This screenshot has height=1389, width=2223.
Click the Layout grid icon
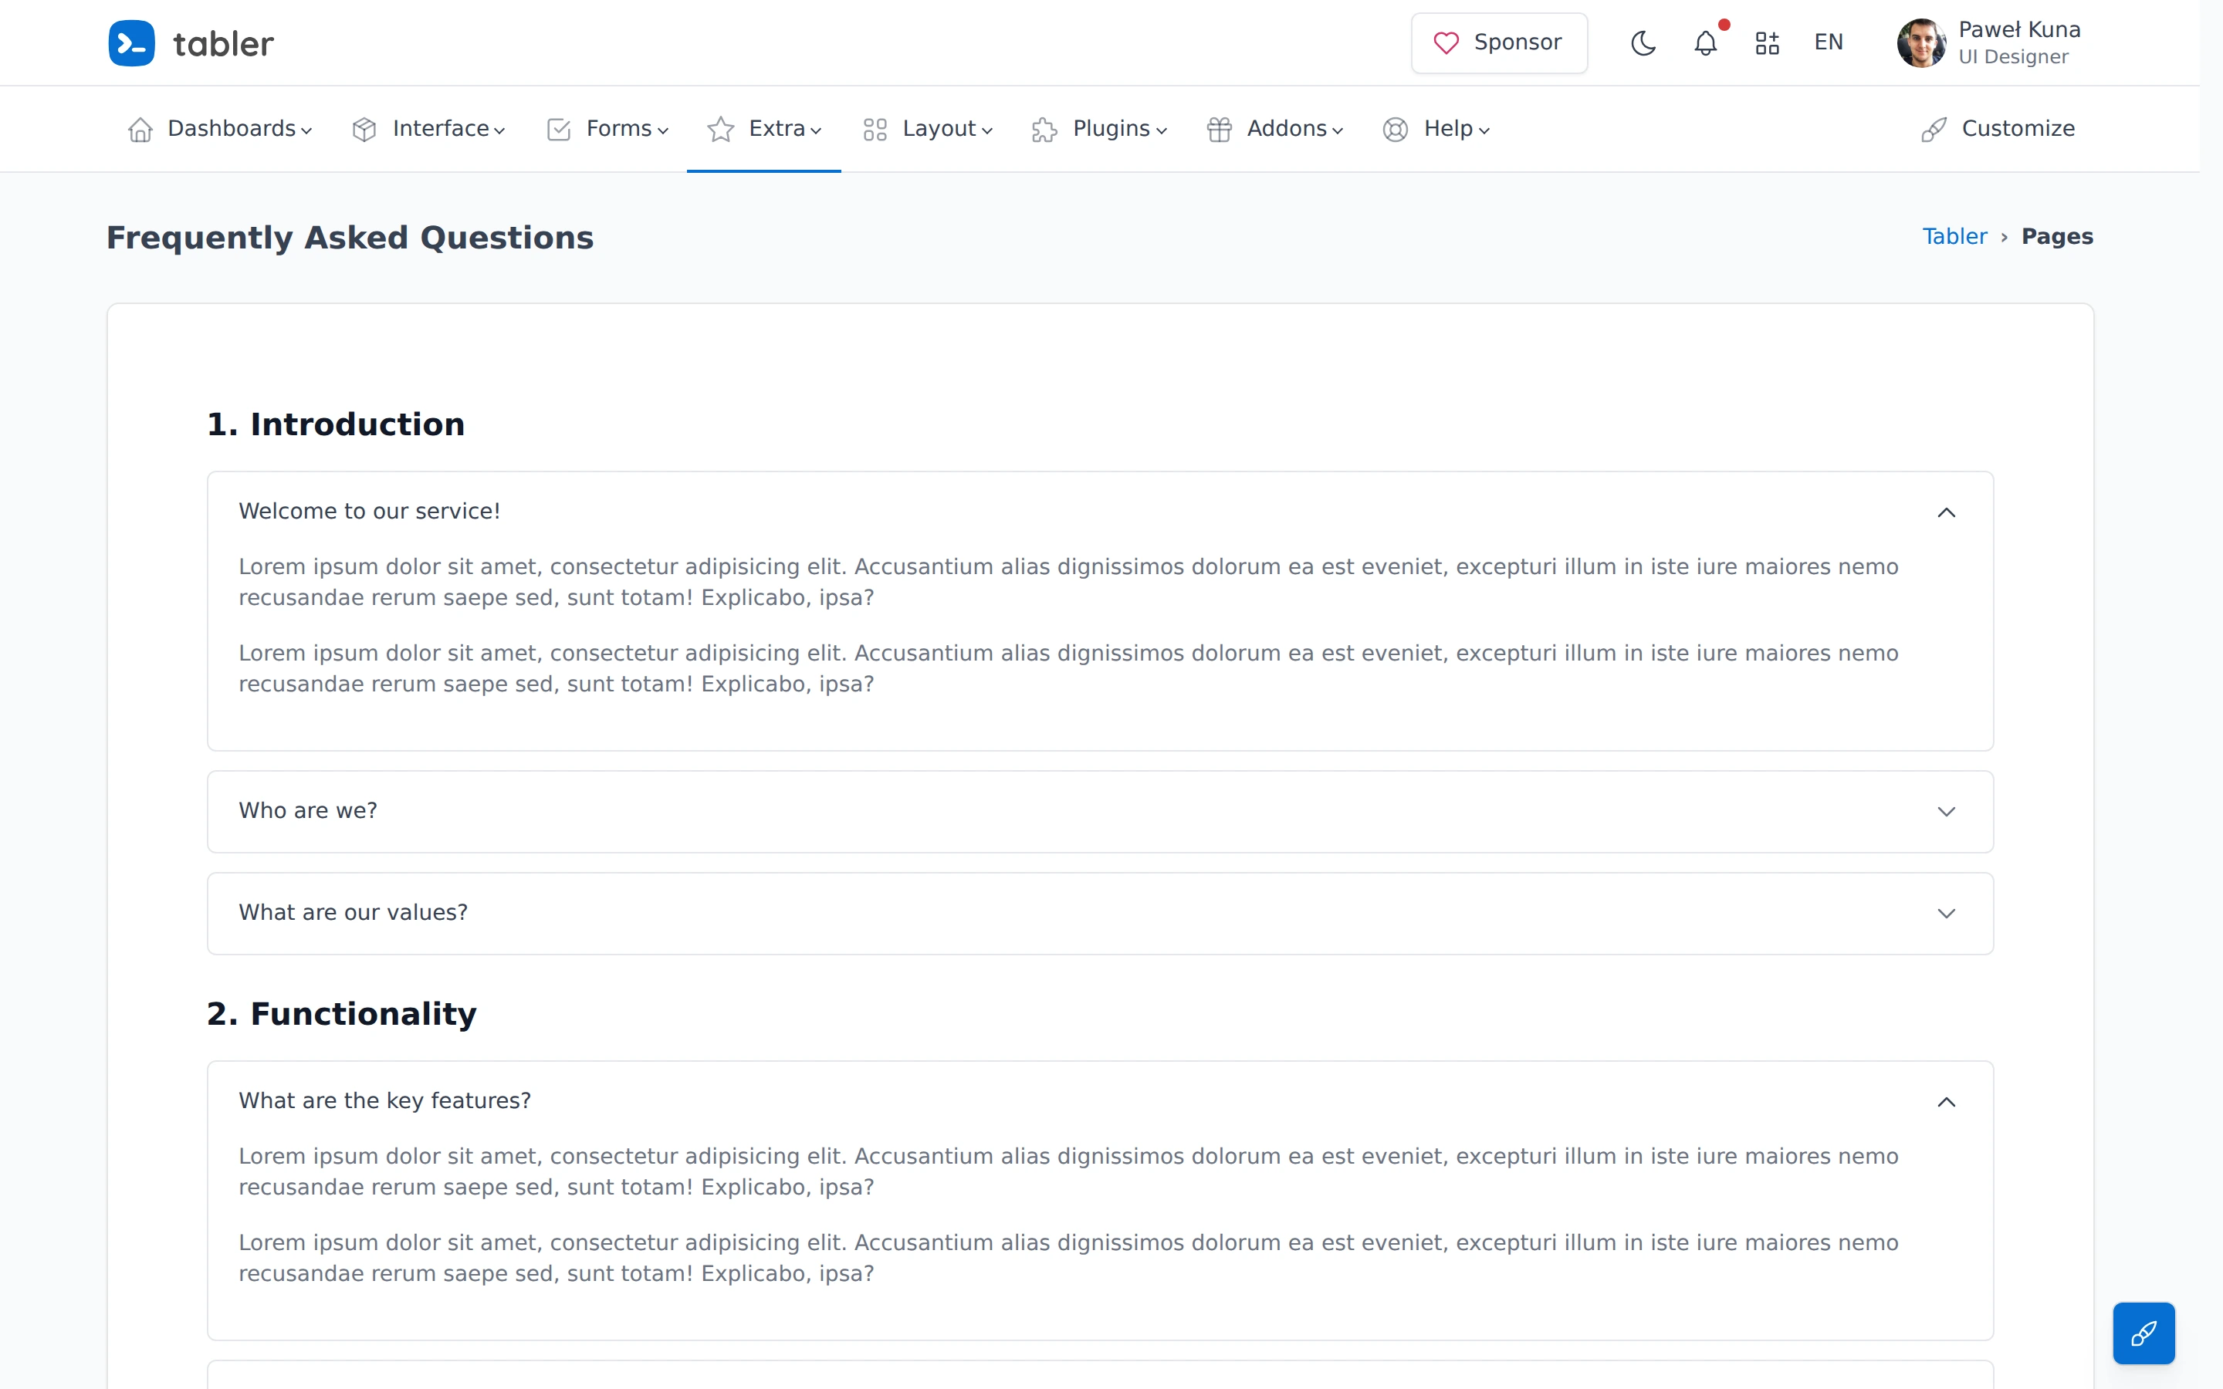875,130
